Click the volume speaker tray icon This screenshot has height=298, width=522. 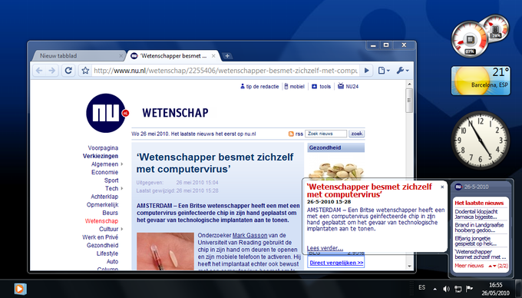[446, 289]
